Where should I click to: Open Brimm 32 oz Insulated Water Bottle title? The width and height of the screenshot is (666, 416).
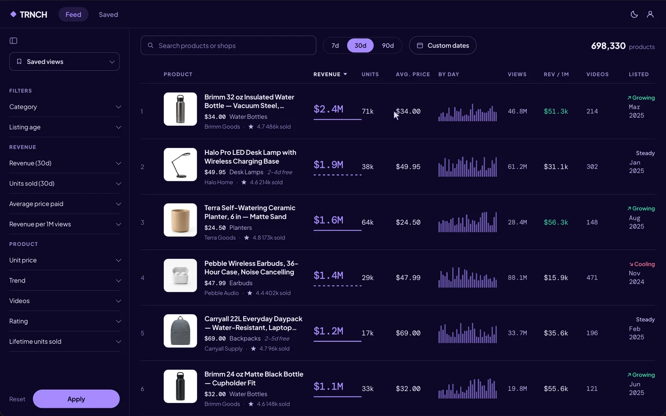pos(249,101)
